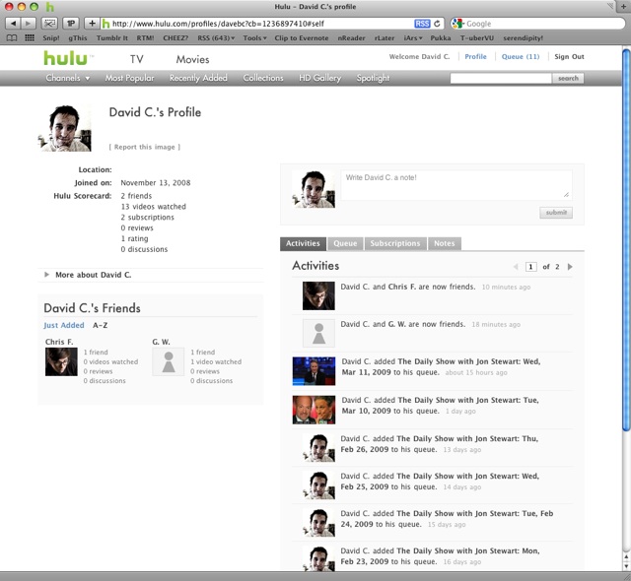Go back using the Safari back arrow
631x581 pixels.
coord(13,24)
